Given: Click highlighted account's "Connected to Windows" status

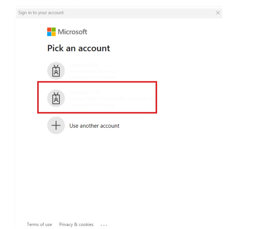Looking at the screenshot, I should pyautogui.click(x=92, y=105).
